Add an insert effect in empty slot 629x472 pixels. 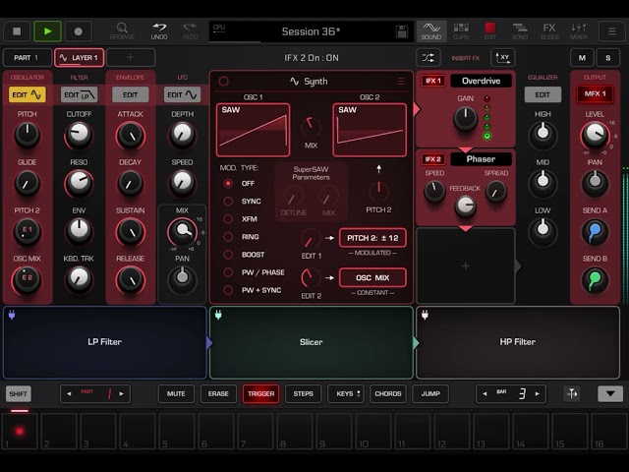coord(465,265)
